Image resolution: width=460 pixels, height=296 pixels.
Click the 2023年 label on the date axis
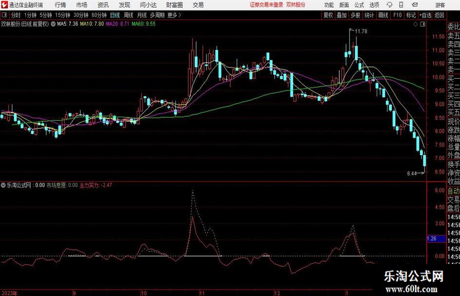9,293
